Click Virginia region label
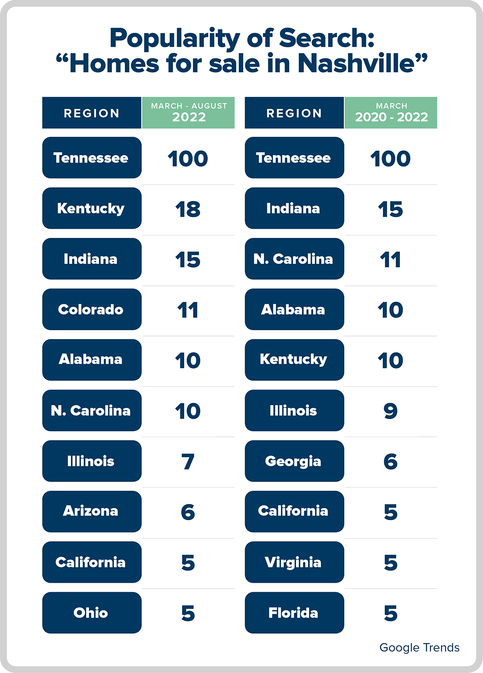The height and width of the screenshot is (673, 483). coord(294,562)
